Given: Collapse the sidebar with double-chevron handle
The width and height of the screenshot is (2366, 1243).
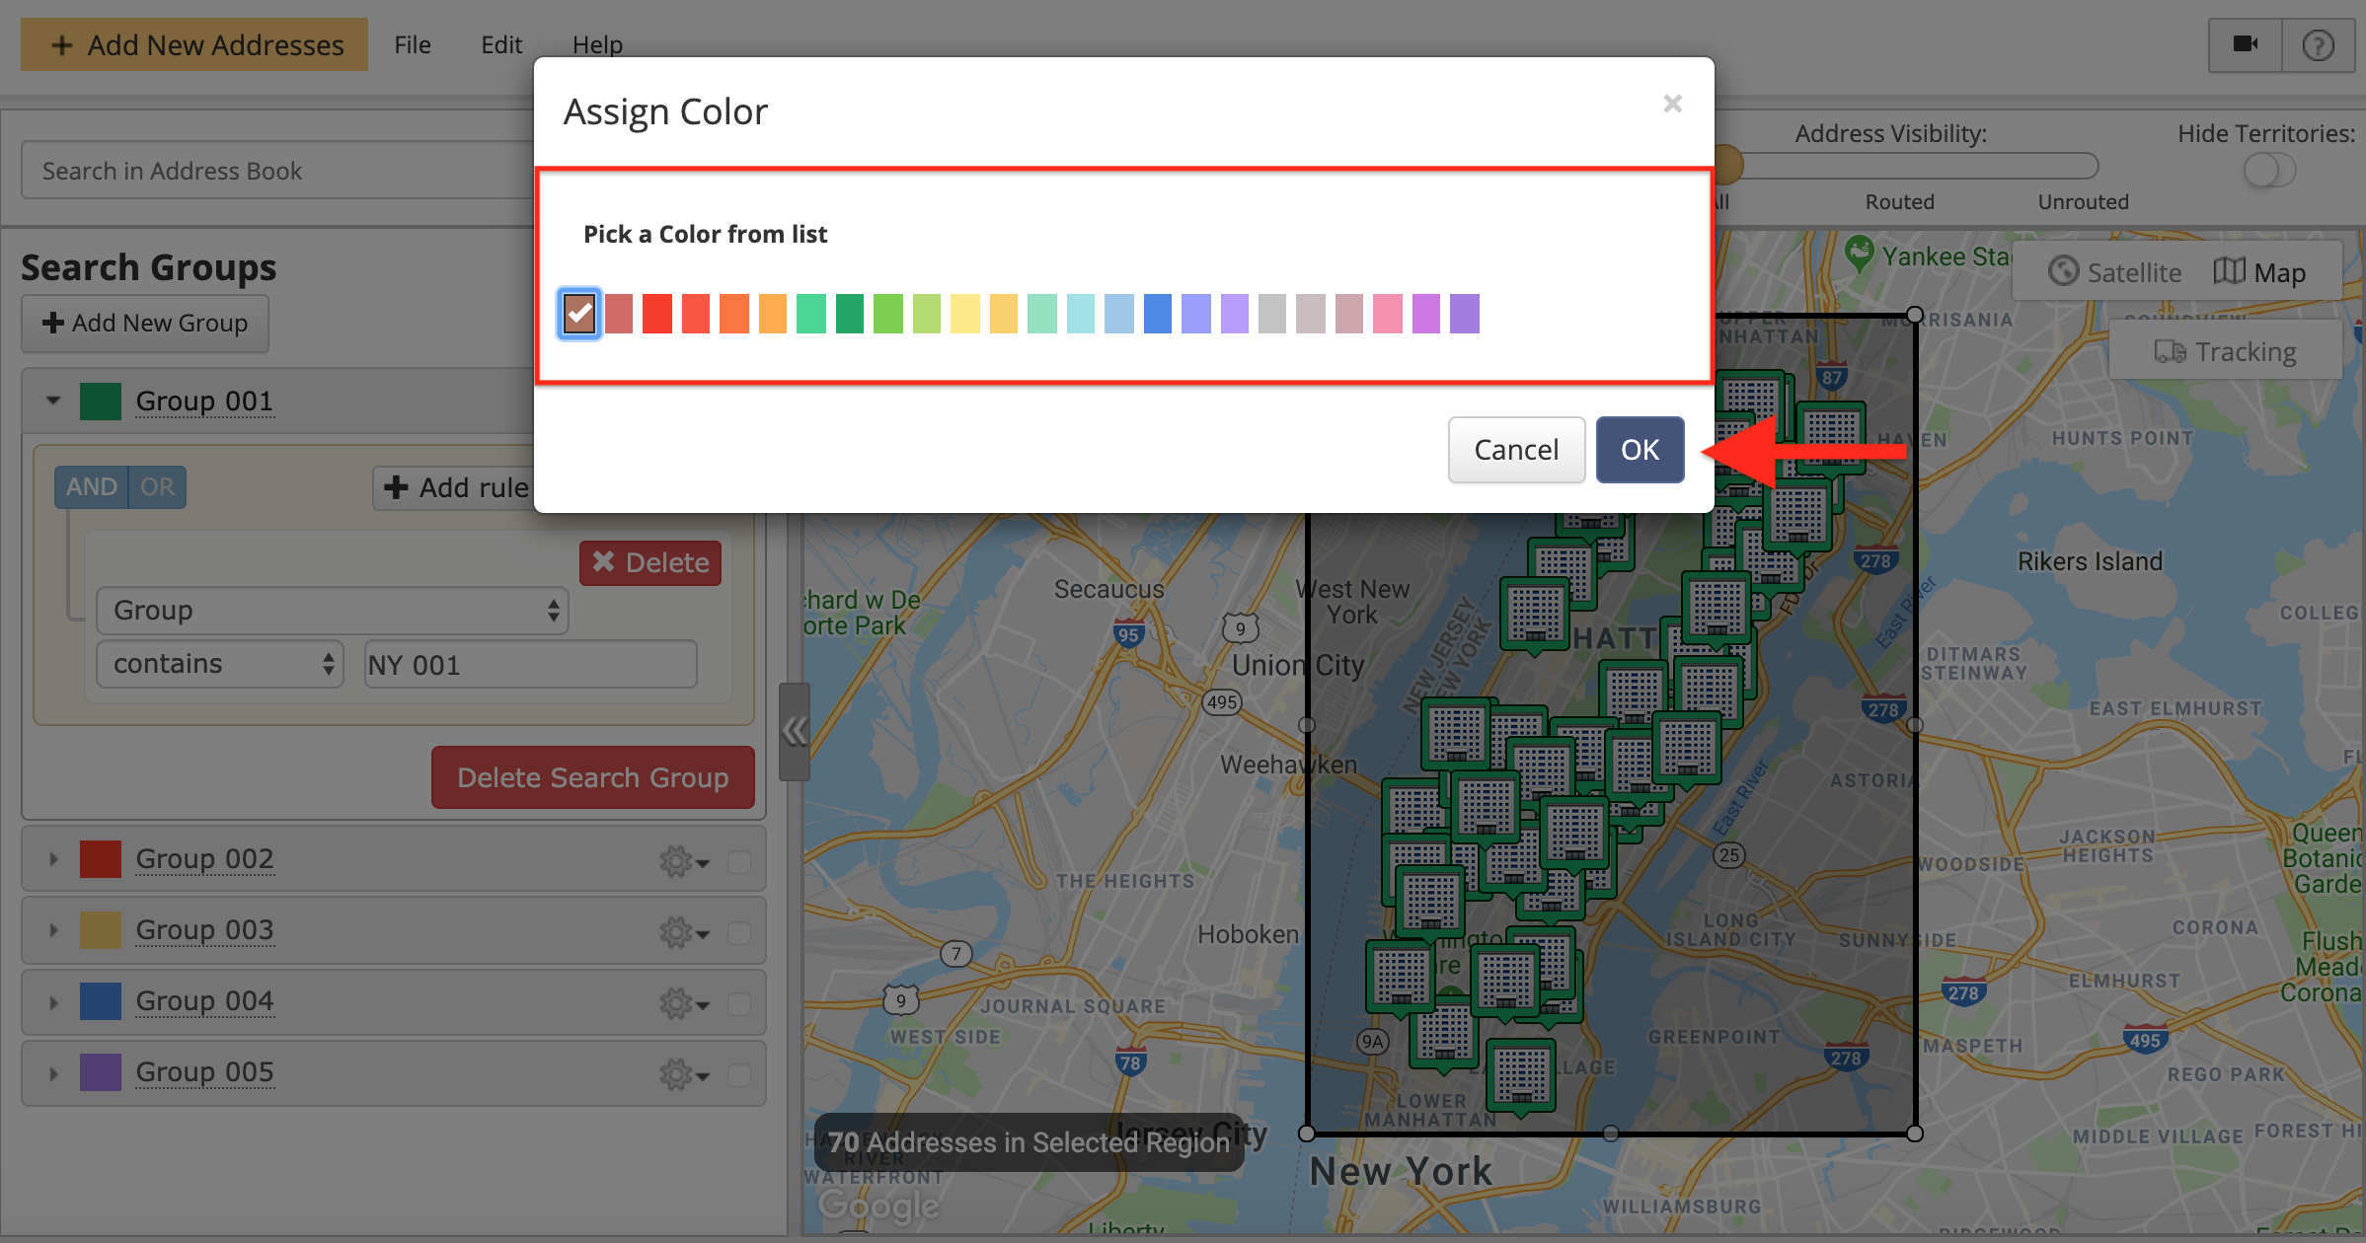Looking at the screenshot, I should 794,731.
